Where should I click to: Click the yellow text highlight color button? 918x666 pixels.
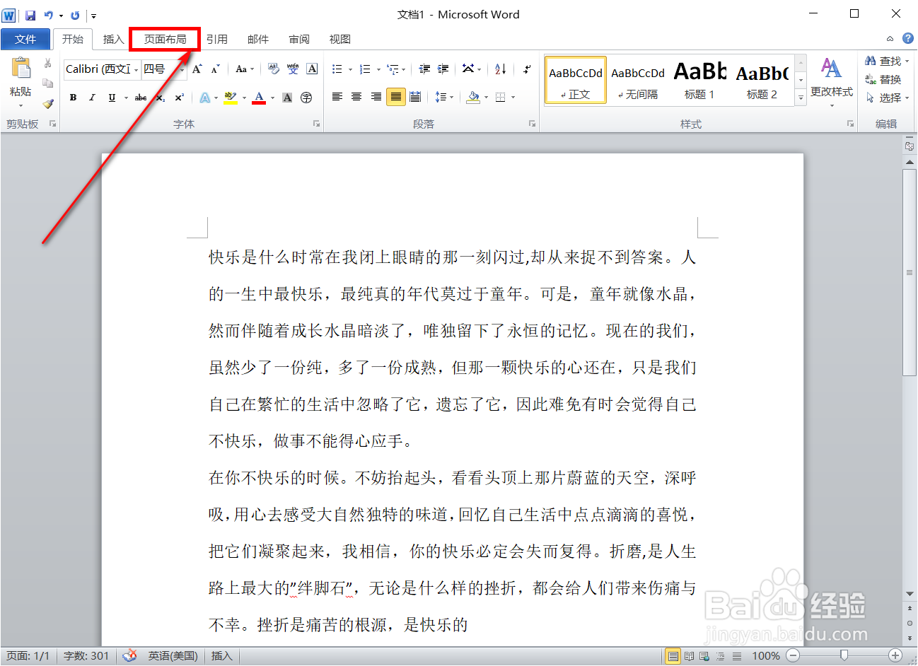(230, 98)
